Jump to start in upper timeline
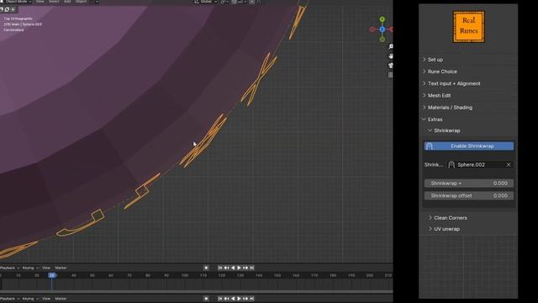 click(220, 268)
